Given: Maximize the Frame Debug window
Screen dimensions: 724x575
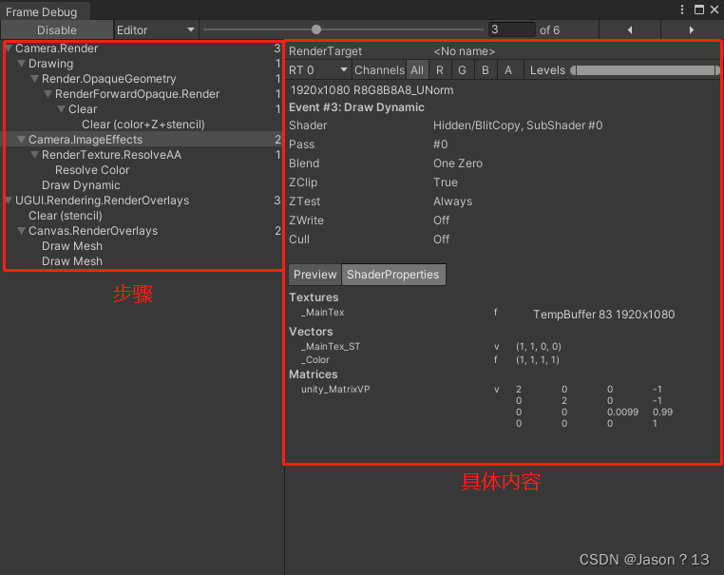Looking at the screenshot, I should 699,10.
